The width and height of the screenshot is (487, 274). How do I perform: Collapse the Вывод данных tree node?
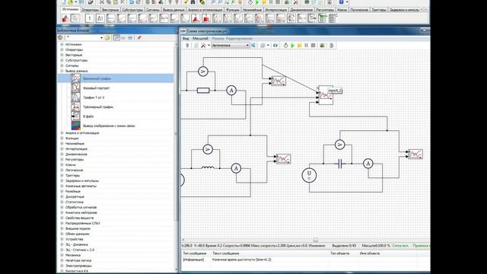tap(62, 71)
